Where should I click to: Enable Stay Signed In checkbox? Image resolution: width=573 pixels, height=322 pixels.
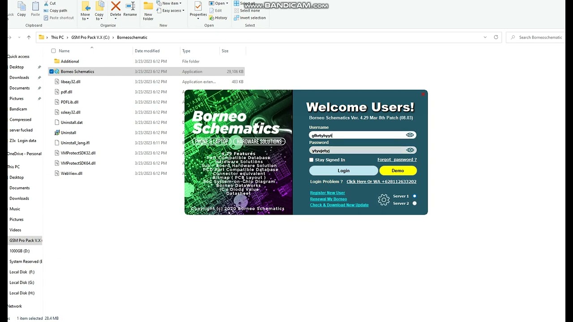pyautogui.click(x=311, y=160)
